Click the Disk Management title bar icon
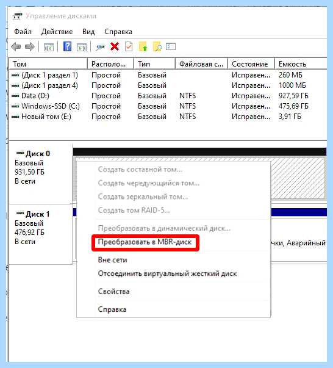This screenshot has height=368, width=333. (x=17, y=16)
